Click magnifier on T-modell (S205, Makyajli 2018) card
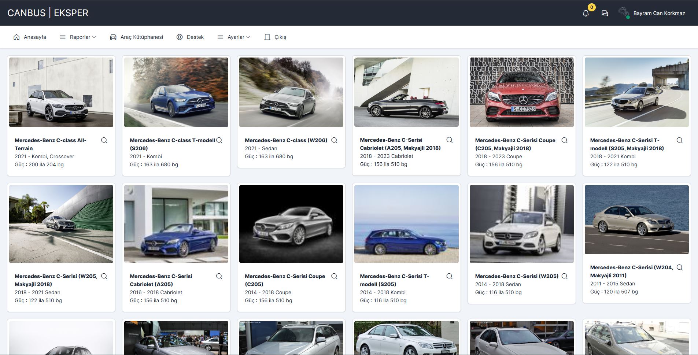 coord(679,140)
